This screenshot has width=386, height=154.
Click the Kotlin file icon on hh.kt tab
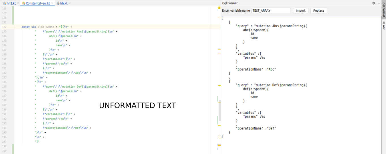(x=58, y=3)
